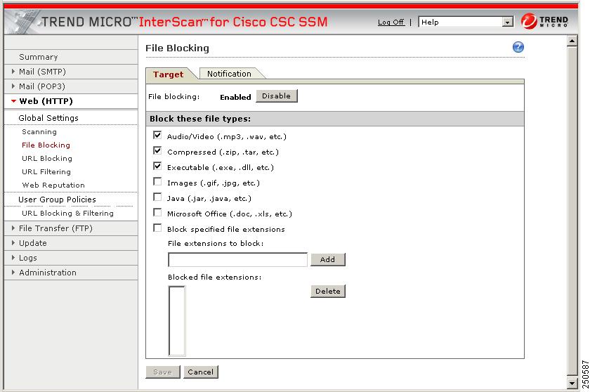Open Summary in the sidebar

tap(39, 57)
